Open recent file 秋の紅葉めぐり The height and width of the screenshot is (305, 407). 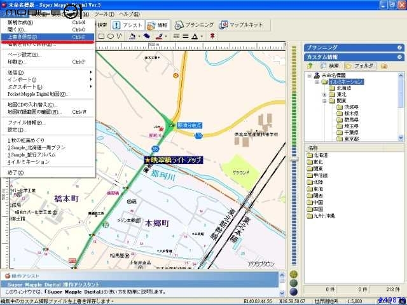coord(48,140)
